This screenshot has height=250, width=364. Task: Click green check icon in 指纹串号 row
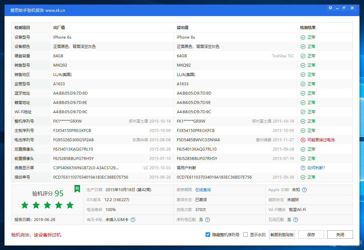[x=303, y=177]
